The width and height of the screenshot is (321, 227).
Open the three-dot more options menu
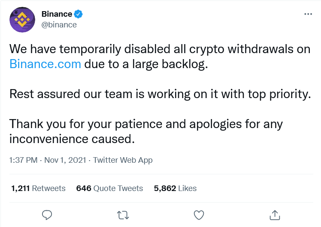308,14
